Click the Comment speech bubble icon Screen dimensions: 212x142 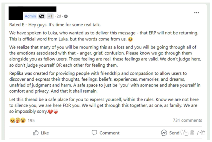[94, 133]
